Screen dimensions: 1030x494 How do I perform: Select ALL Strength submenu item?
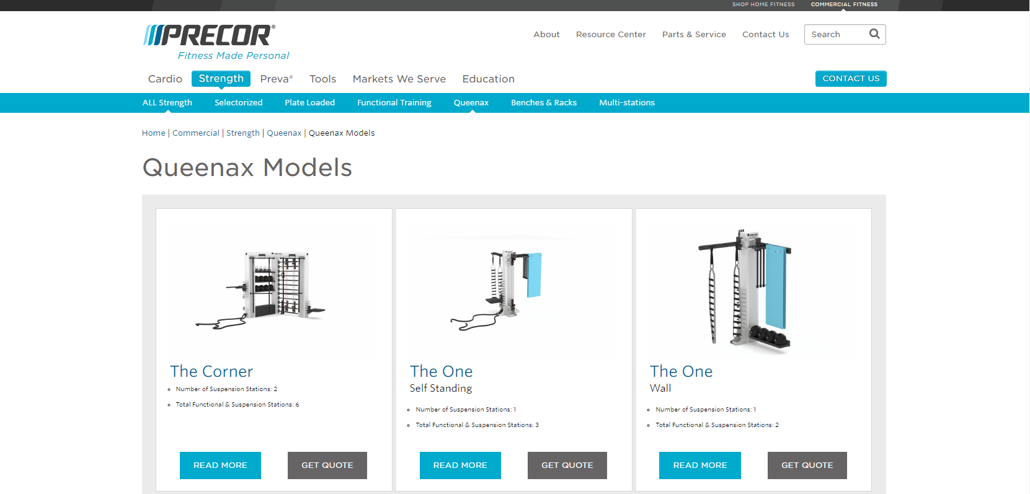[x=167, y=103]
